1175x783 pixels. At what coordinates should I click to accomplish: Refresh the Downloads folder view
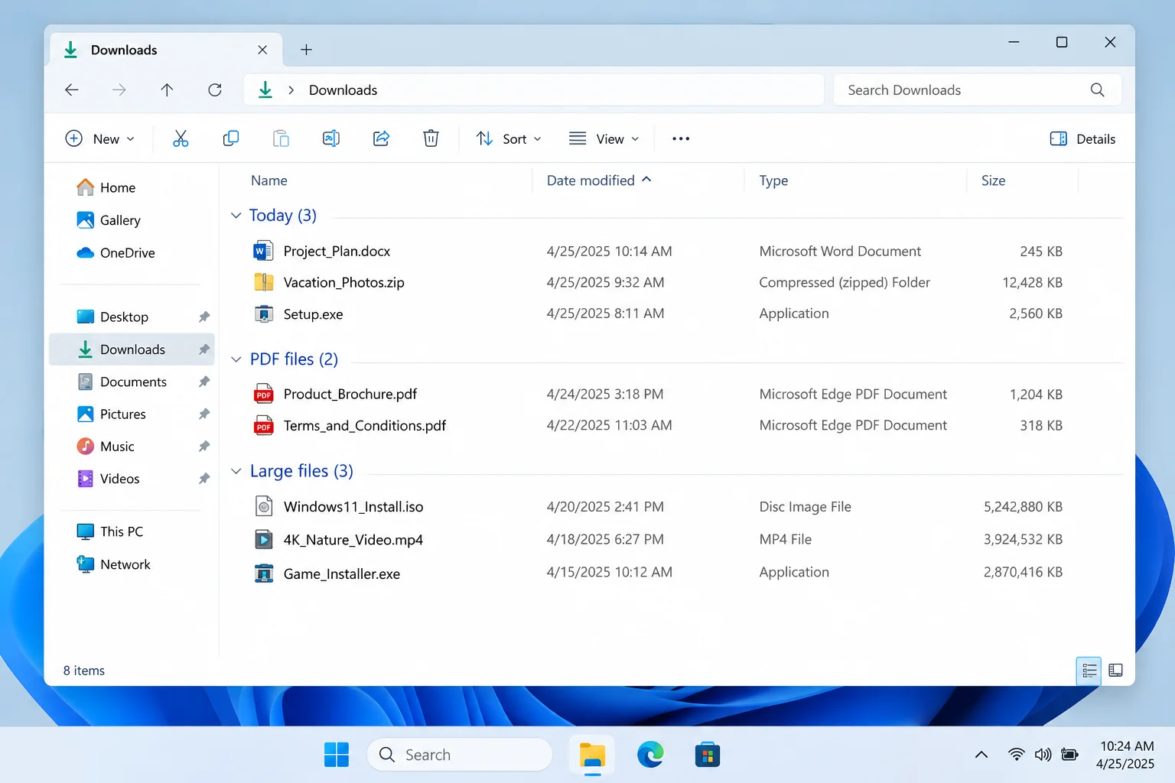215,90
